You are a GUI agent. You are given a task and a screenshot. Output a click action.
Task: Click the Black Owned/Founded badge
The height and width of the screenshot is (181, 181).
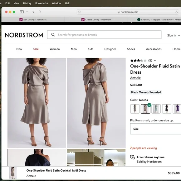click(x=146, y=92)
